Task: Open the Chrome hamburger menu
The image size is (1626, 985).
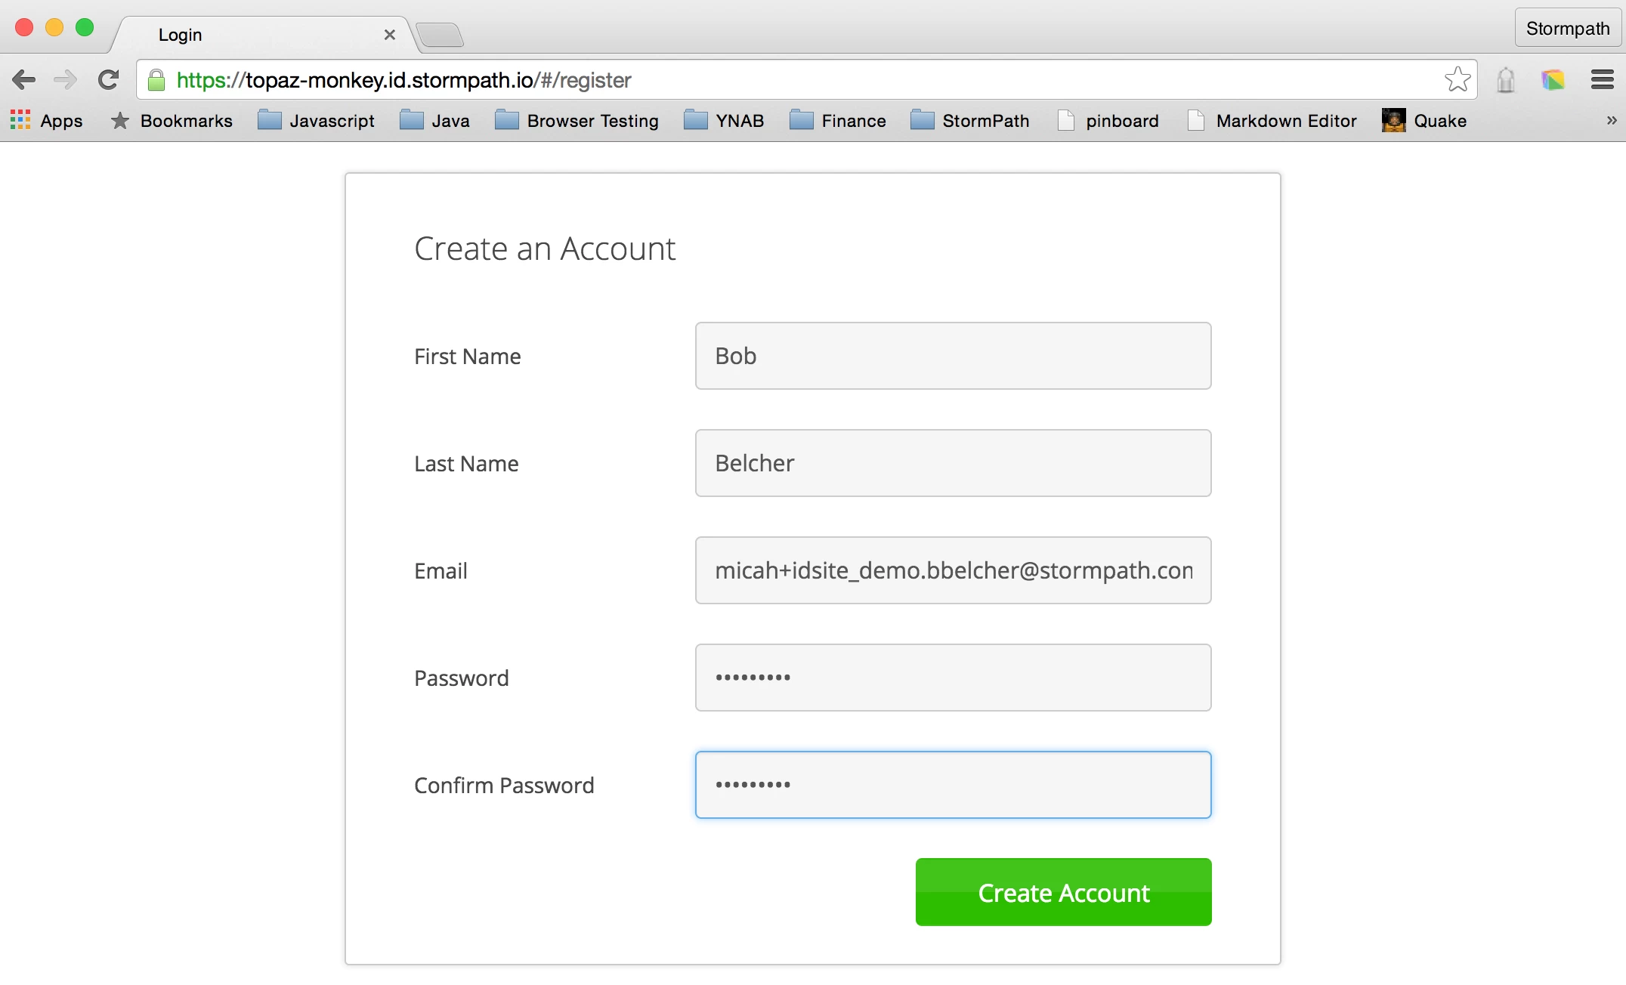Action: 1603,79
